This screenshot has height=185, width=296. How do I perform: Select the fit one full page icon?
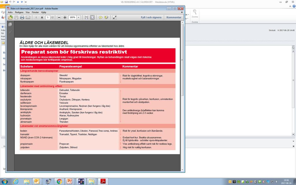point(92,17)
